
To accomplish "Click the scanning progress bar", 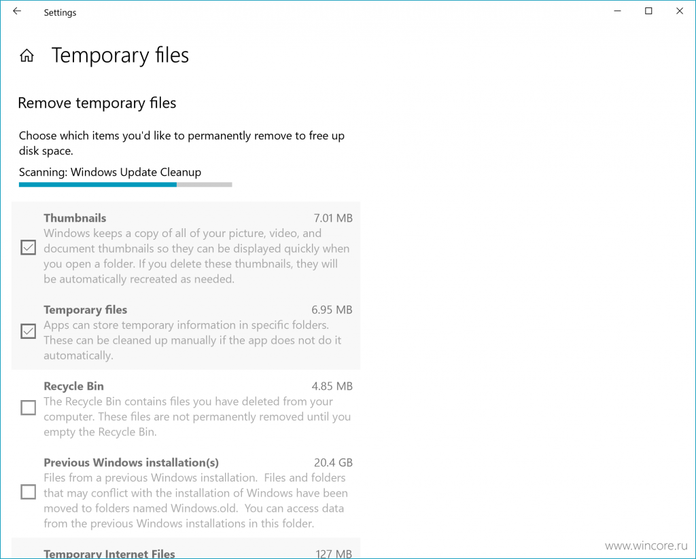I will 125,185.
